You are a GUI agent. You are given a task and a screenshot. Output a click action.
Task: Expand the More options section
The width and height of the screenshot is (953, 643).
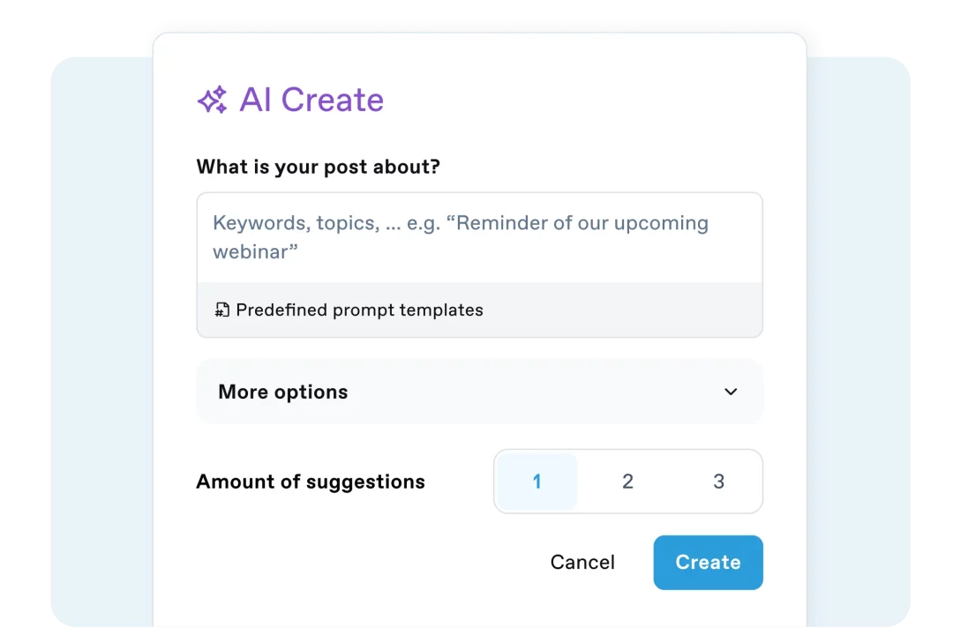pyautogui.click(x=479, y=392)
